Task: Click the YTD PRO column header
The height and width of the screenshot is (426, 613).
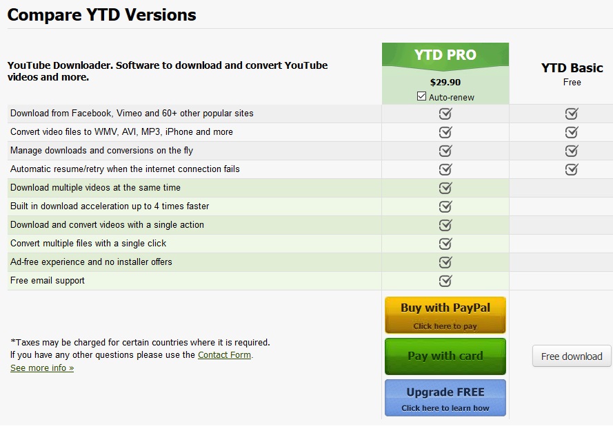Action: 445,54
